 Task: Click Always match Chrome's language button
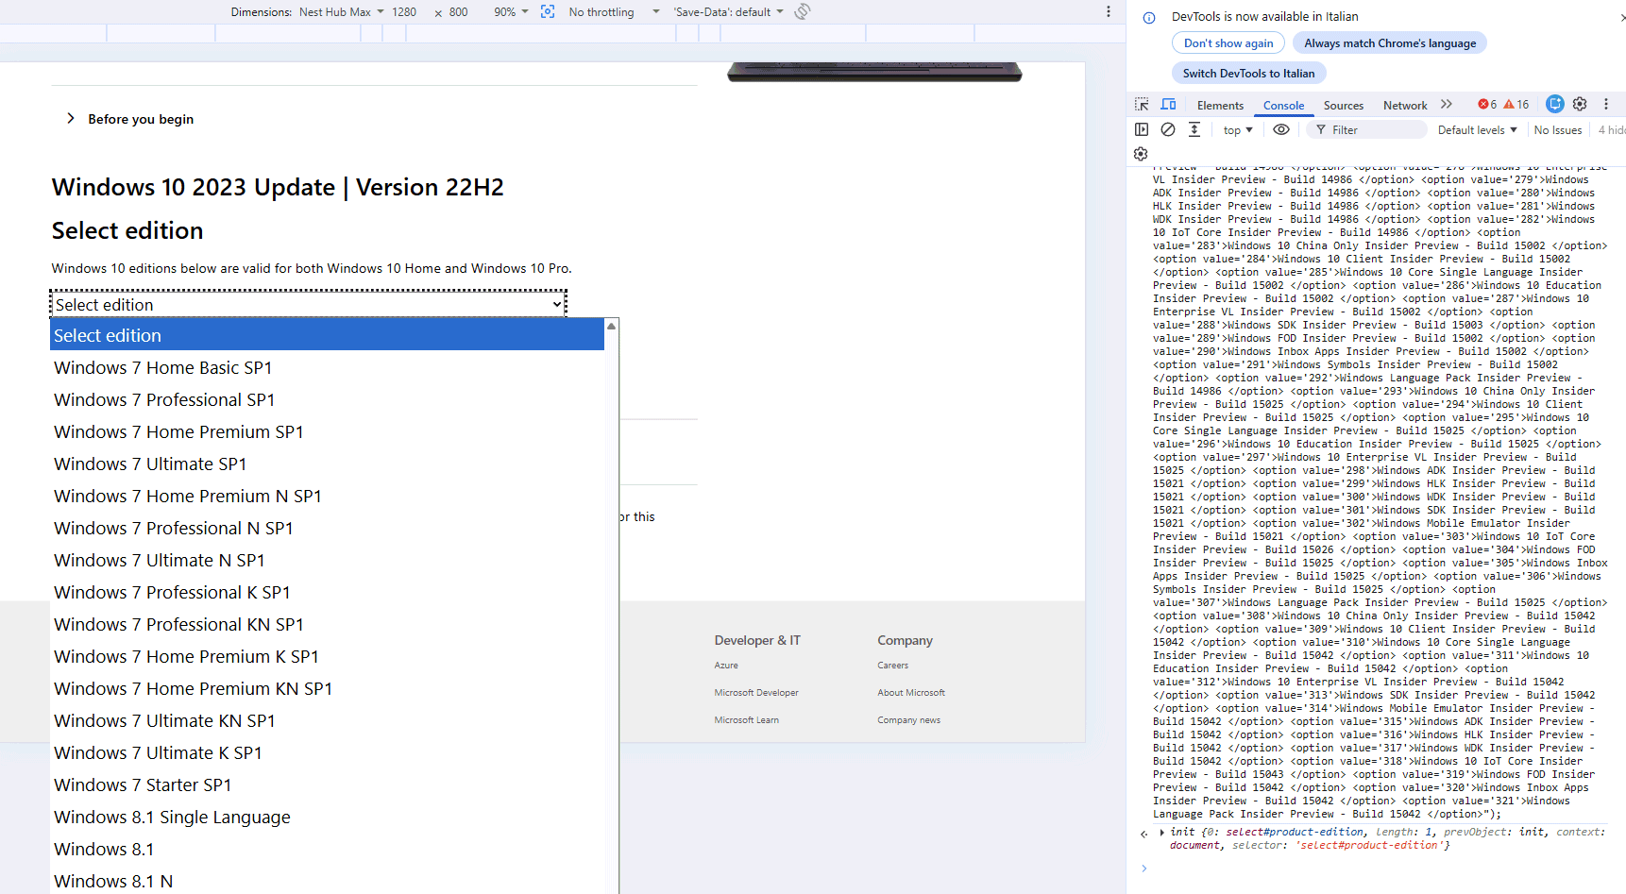1390,43
